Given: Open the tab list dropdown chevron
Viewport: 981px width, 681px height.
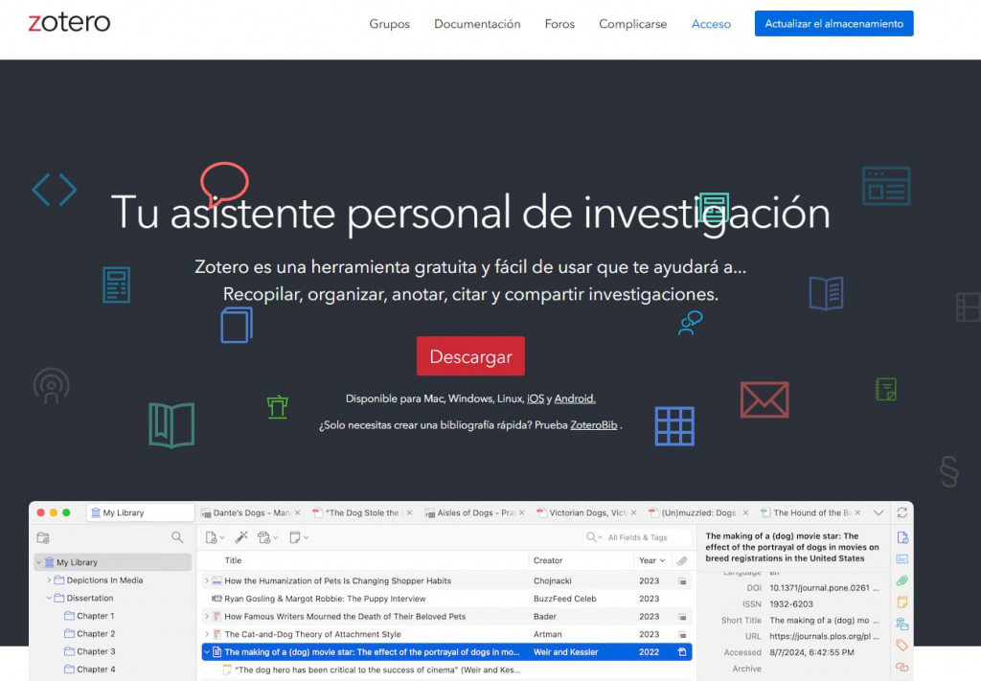Looking at the screenshot, I should click(878, 512).
